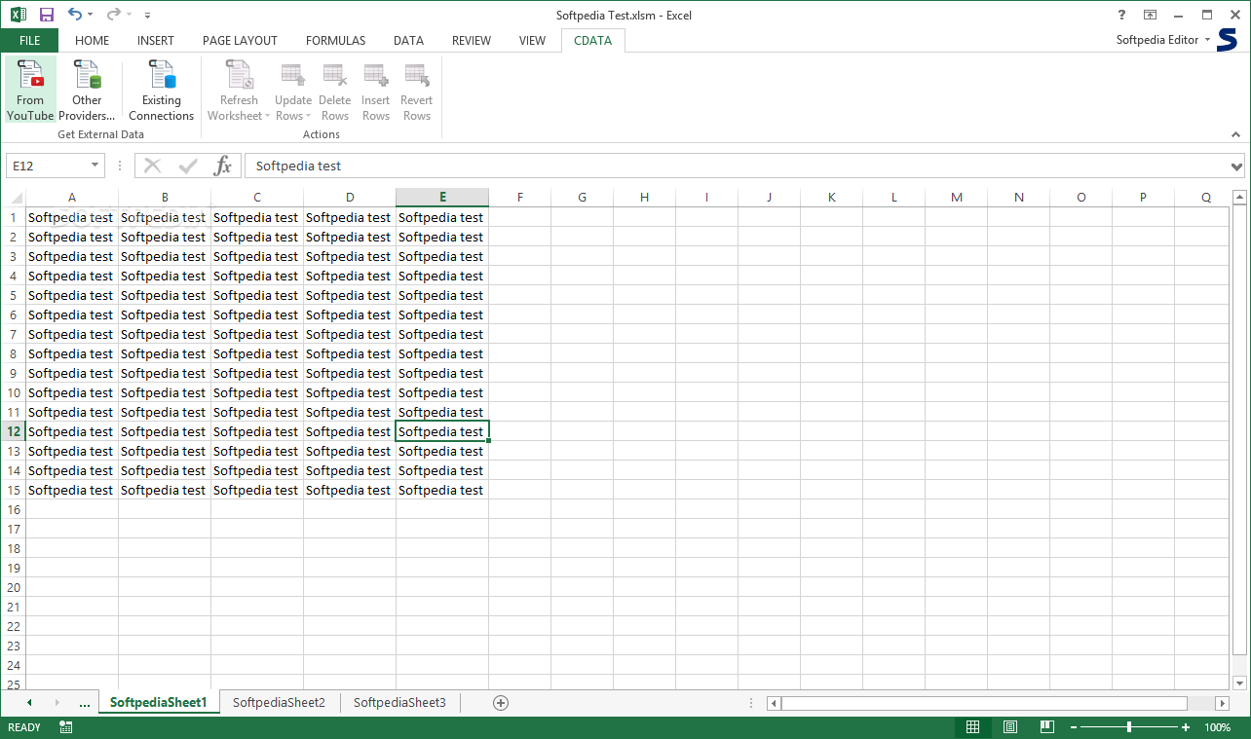Switch to INSERT ribbon tab
The width and height of the screenshot is (1251, 739).
tap(156, 40)
